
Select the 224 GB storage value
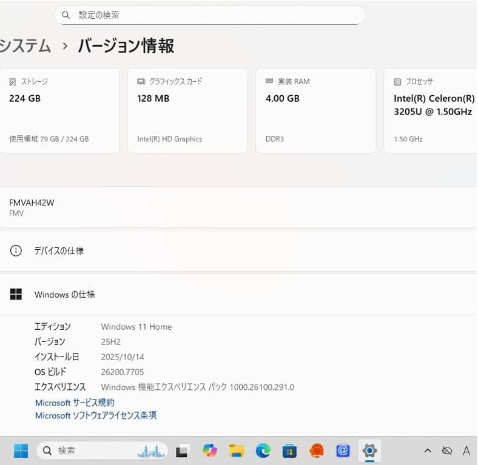[25, 98]
